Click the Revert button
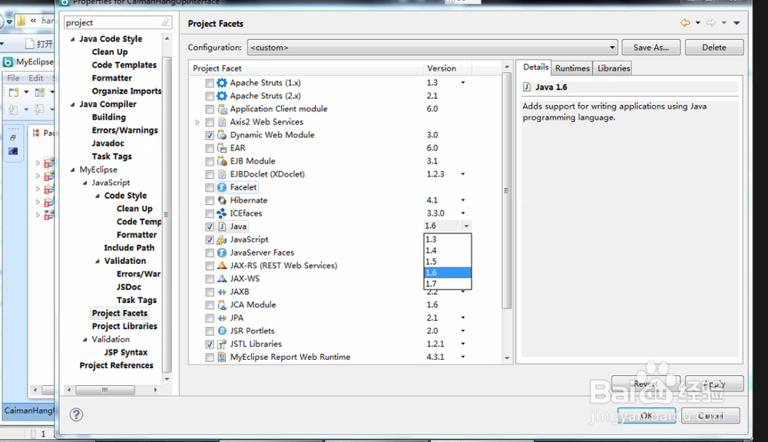Viewport: 768px width, 442px height. [646, 384]
